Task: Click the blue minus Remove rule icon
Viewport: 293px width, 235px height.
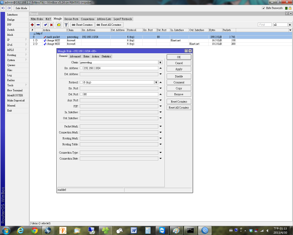Action: [38, 25]
